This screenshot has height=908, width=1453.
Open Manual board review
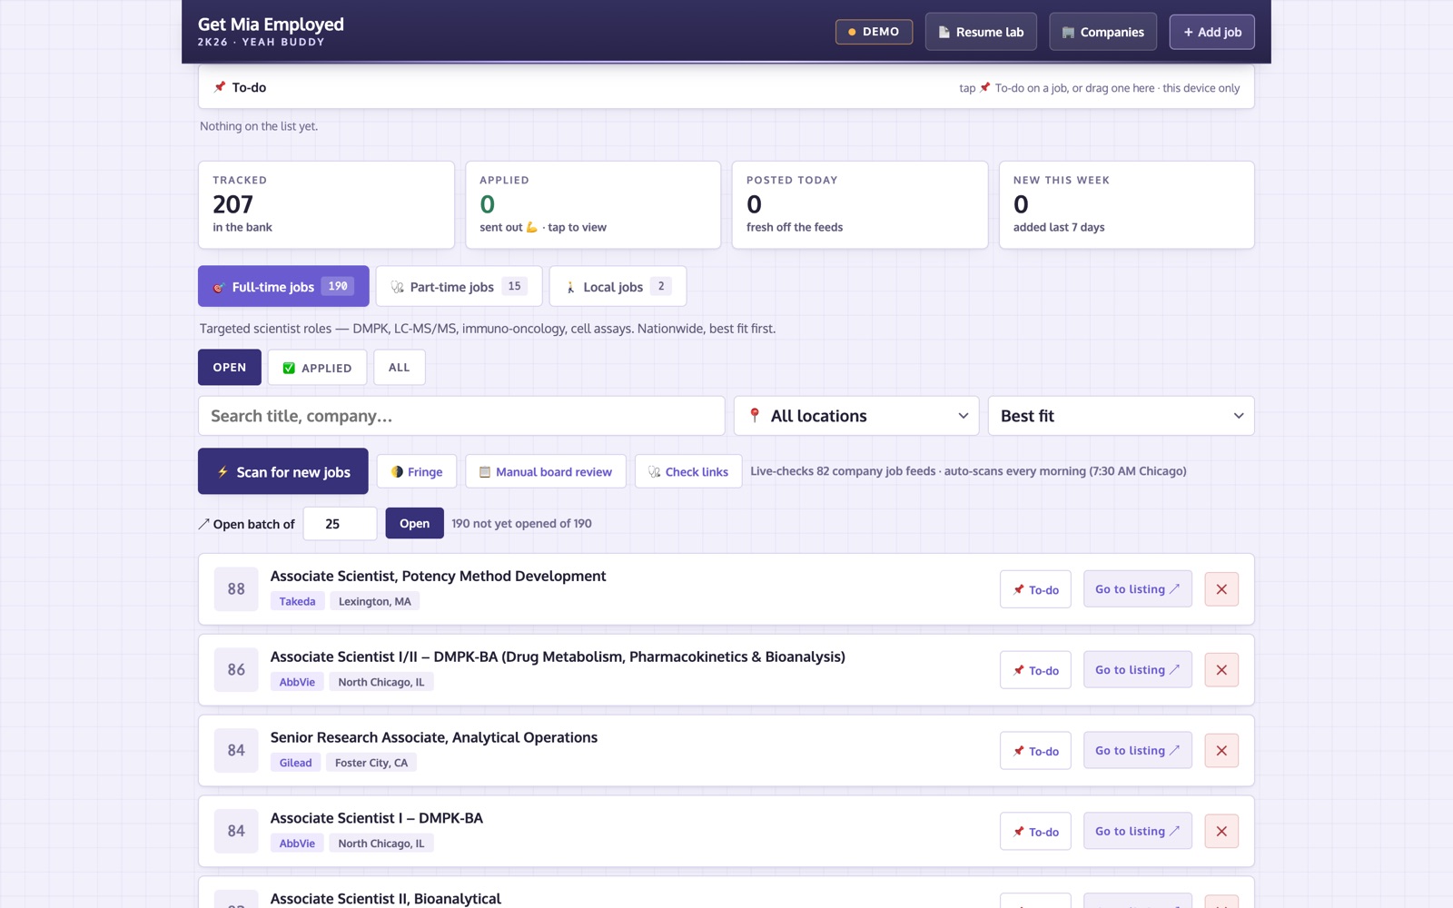(546, 471)
